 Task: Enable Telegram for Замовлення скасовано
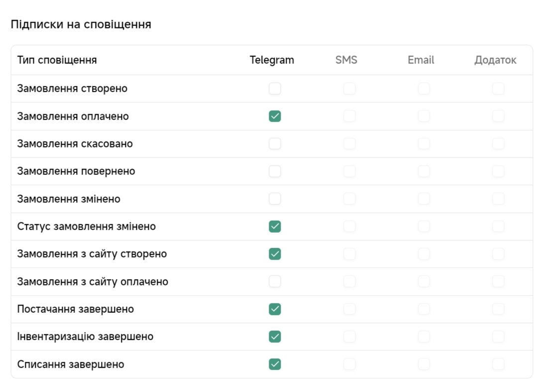(275, 144)
